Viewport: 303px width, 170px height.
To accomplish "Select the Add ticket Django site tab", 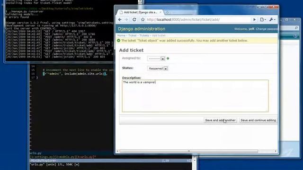I will pos(140,12).
